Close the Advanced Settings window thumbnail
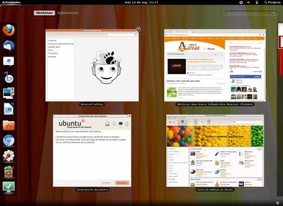Viewport: 283px width, 206px height. coord(138,29)
